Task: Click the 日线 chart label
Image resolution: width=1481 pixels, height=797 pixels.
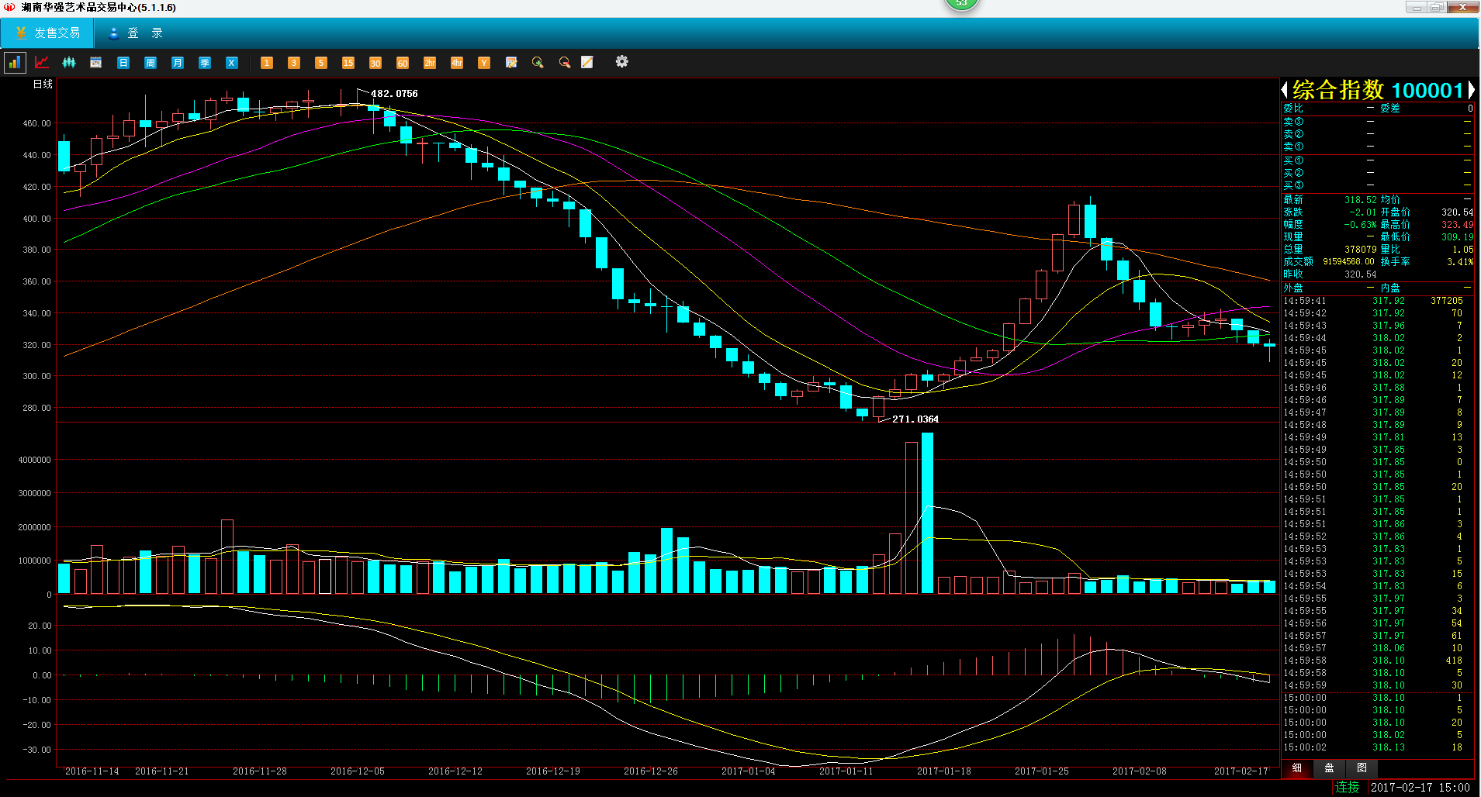Action: pyautogui.click(x=43, y=85)
